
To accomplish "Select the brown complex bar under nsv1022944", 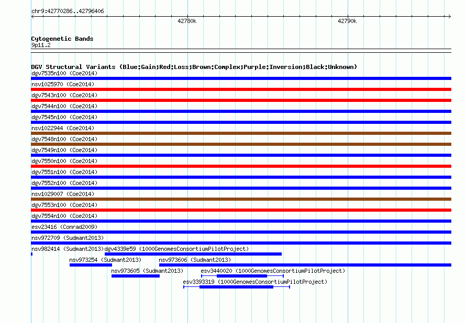I will pos(241,133).
